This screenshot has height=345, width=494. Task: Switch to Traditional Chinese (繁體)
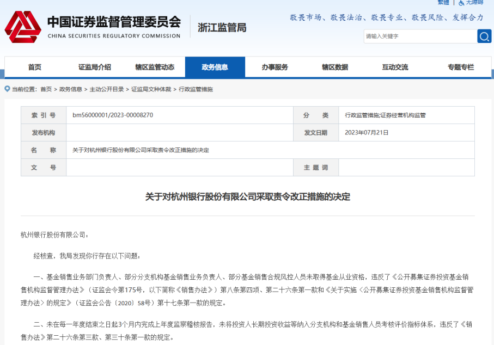click(443, 3)
